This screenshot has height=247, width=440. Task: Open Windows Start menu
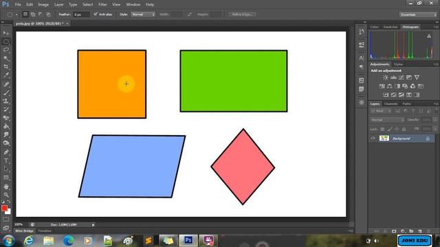point(8,241)
